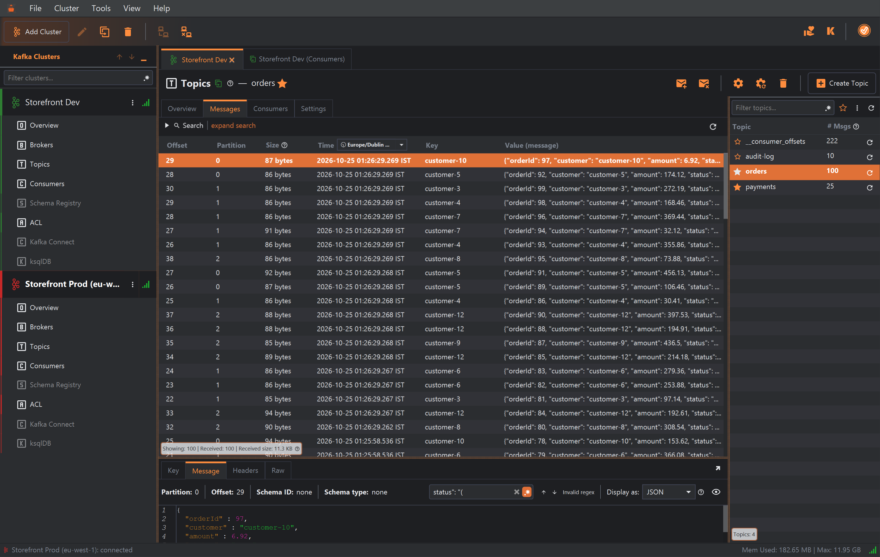Click the edit cluster pencil icon
This screenshot has width=880, height=557.
(82, 32)
